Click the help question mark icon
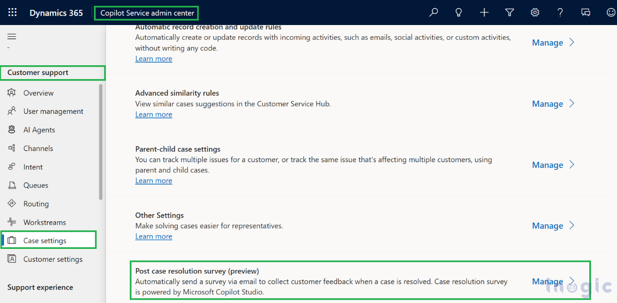The image size is (617, 303). [560, 13]
